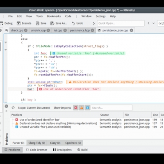Switch to the lut.cpp tab
Image resolution: width=164 pixels, height=164 pixels.
(58, 30)
